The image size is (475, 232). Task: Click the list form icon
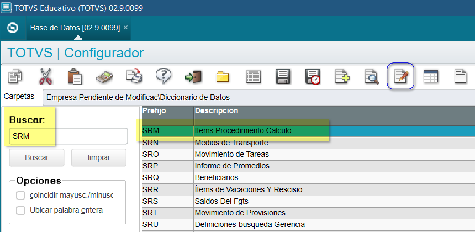[x=254, y=77]
